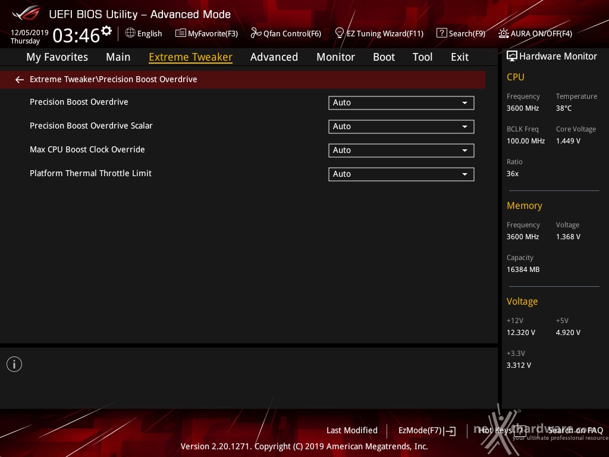
Task: Open the Precision Boost Overdrive Scalar dropdown
Action: click(x=401, y=126)
